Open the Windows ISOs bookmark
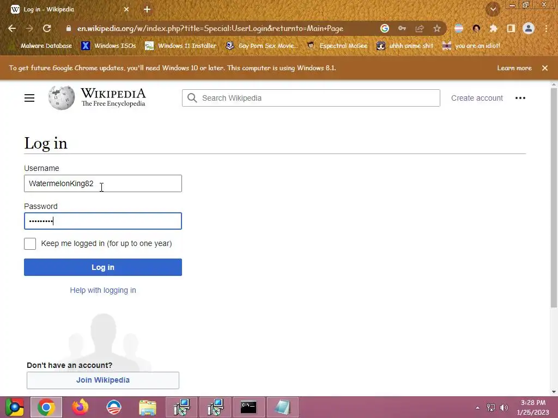 (108, 46)
